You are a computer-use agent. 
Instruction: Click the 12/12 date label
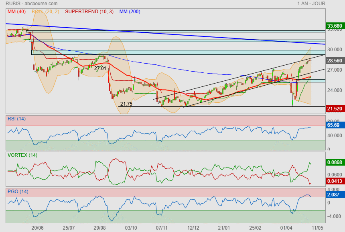(x=193, y=228)
